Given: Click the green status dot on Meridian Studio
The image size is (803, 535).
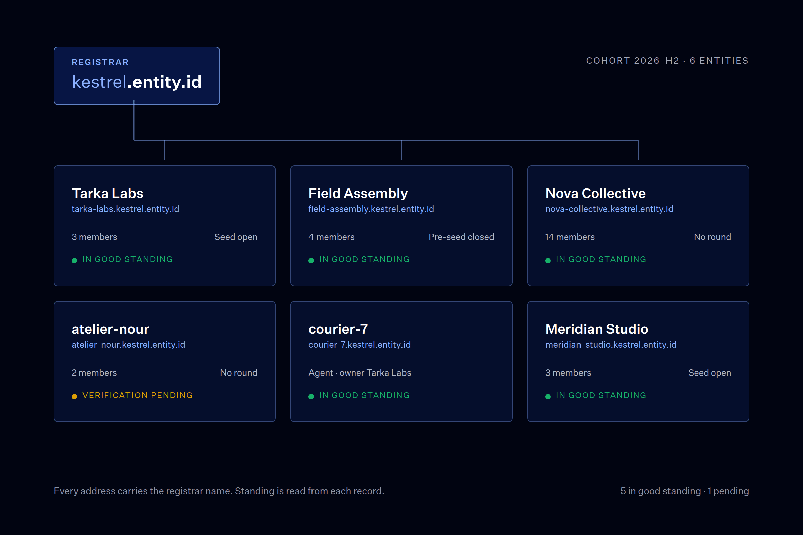Looking at the screenshot, I should (x=548, y=396).
